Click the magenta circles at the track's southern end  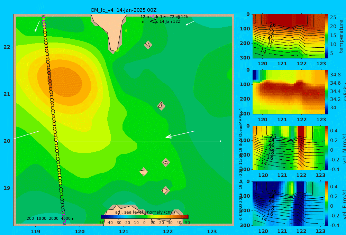64,218
